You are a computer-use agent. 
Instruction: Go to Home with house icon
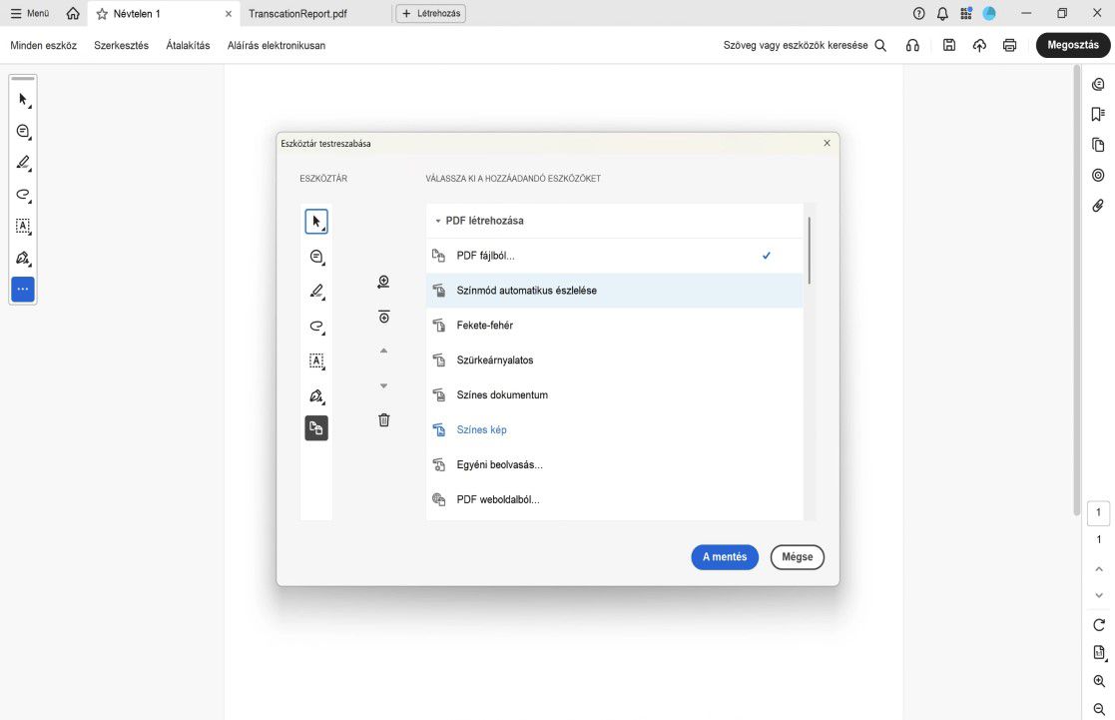pyautogui.click(x=73, y=14)
